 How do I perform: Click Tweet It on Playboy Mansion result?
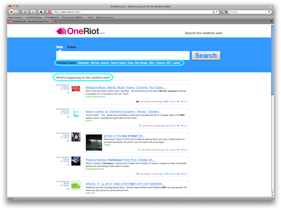click(x=184, y=174)
